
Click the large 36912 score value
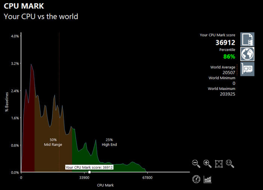coord(225,43)
